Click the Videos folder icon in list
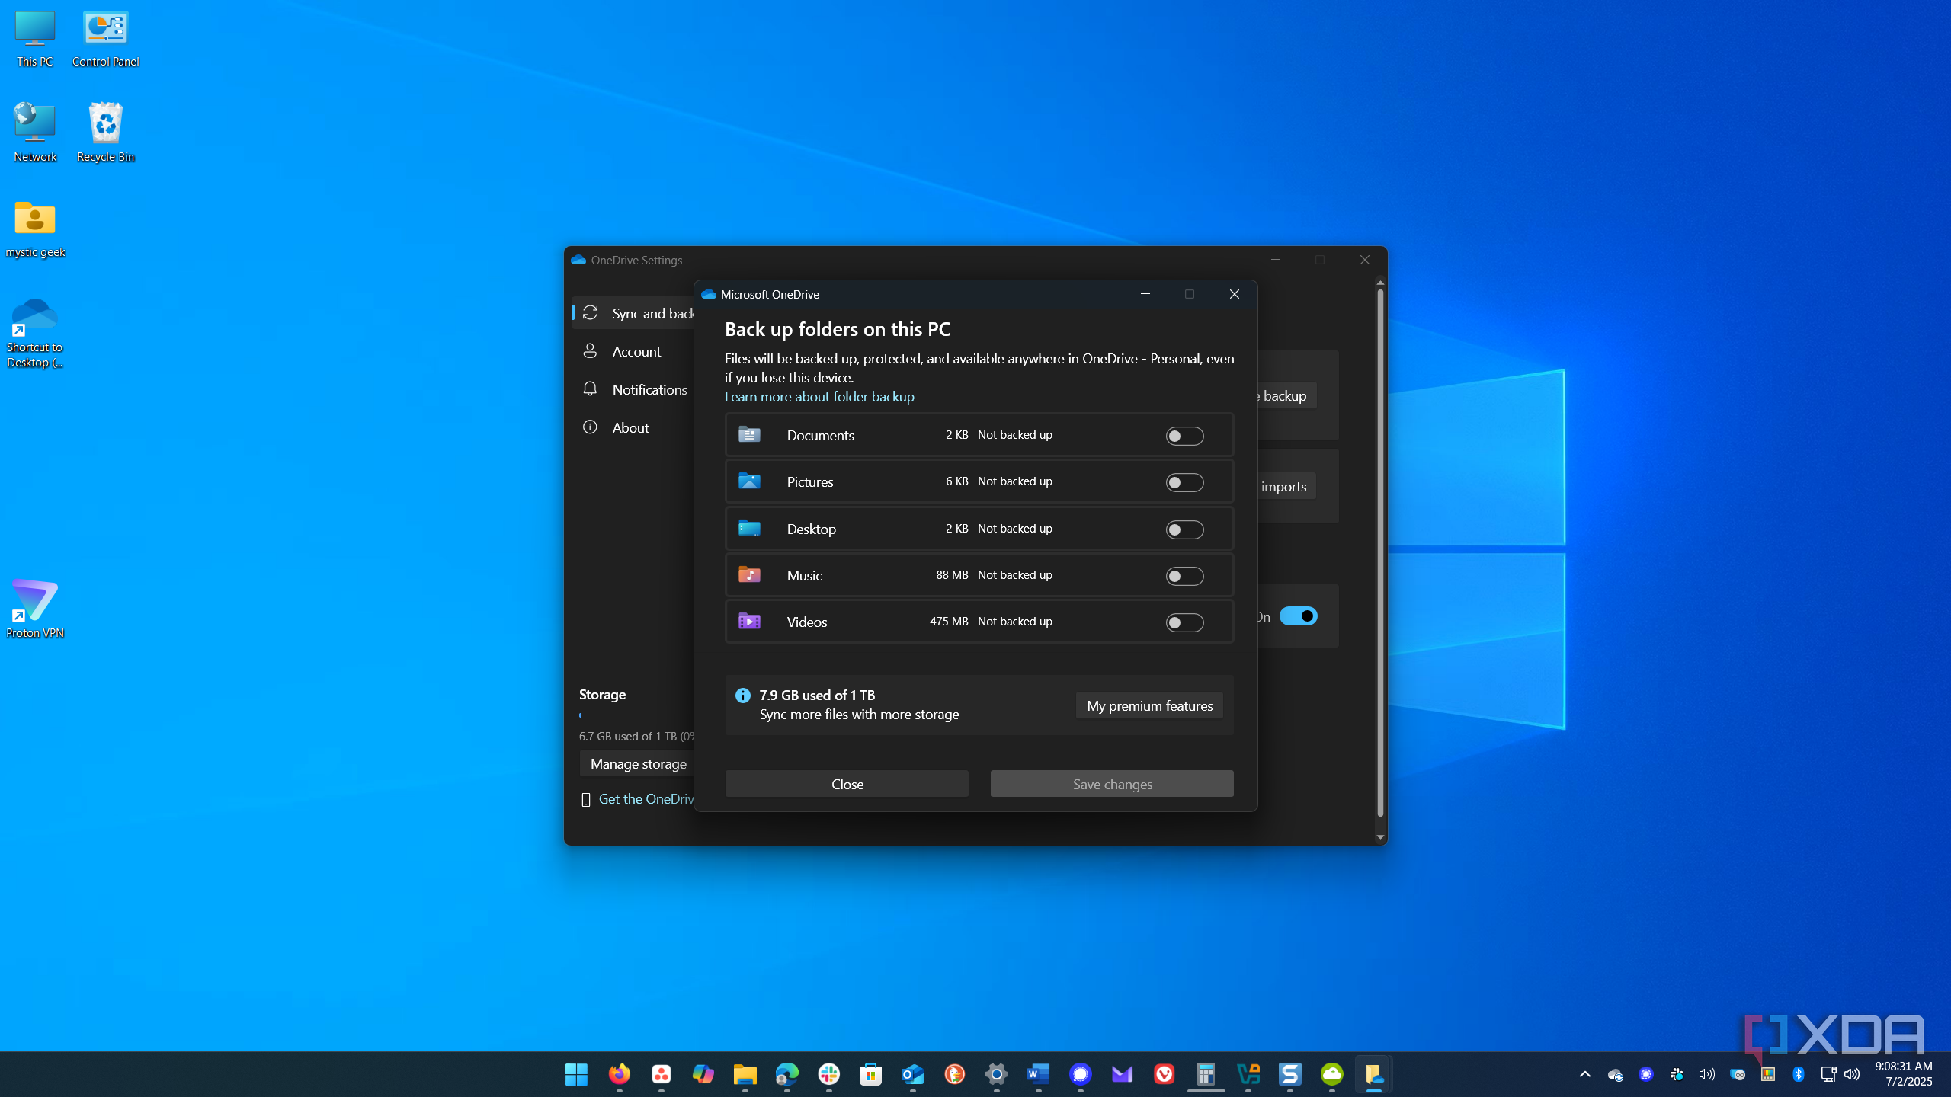Viewport: 1951px width, 1097px height. pos(749,621)
